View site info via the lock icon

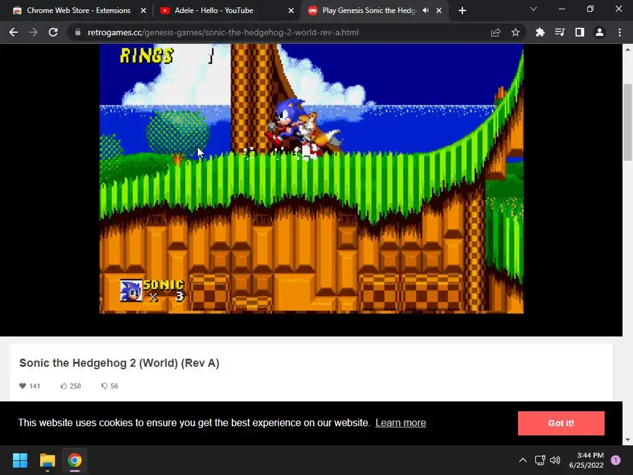(x=78, y=32)
